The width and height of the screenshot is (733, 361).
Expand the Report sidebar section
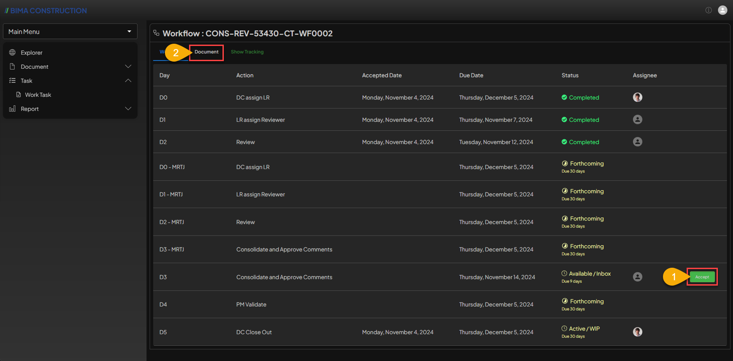128,109
